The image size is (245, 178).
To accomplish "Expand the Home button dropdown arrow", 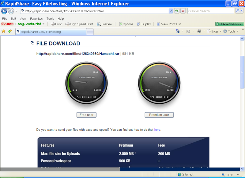I will click(x=183, y=31).
